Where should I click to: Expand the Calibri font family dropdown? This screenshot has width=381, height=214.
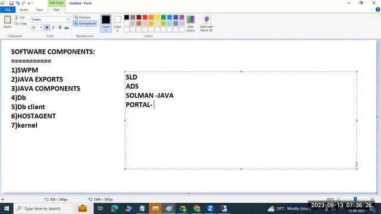tap(67, 20)
